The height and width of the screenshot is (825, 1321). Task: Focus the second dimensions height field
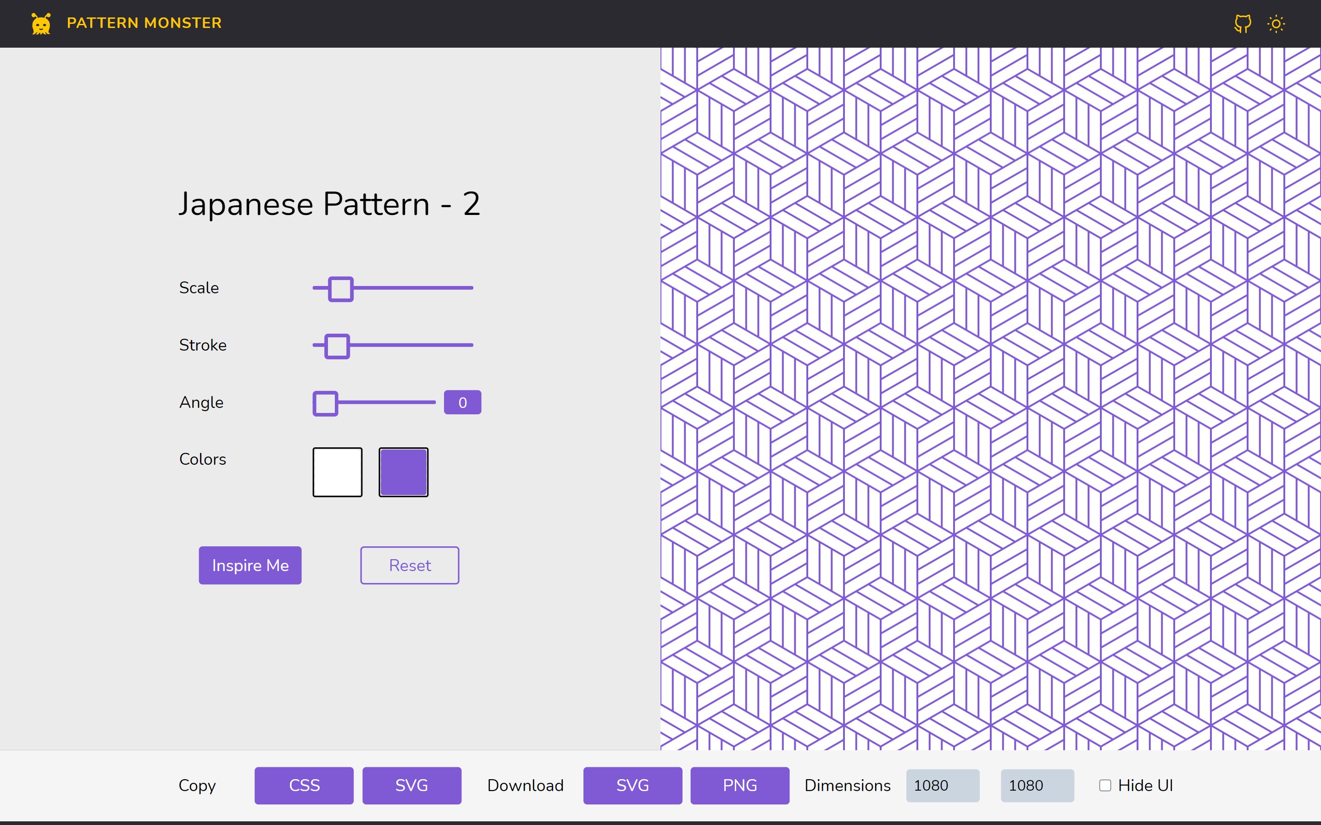tap(1037, 785)
